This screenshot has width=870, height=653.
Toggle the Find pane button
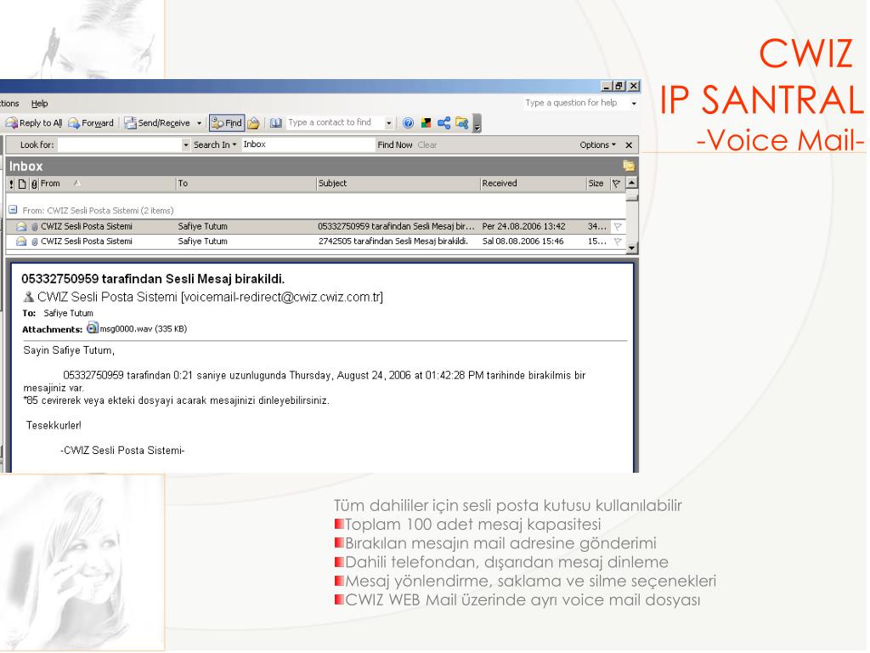point(226,122)
